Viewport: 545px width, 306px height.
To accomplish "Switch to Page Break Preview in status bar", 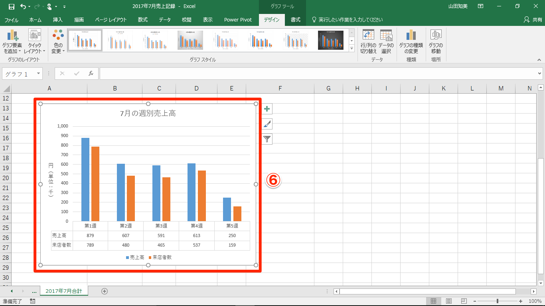I will coord(464,301).
